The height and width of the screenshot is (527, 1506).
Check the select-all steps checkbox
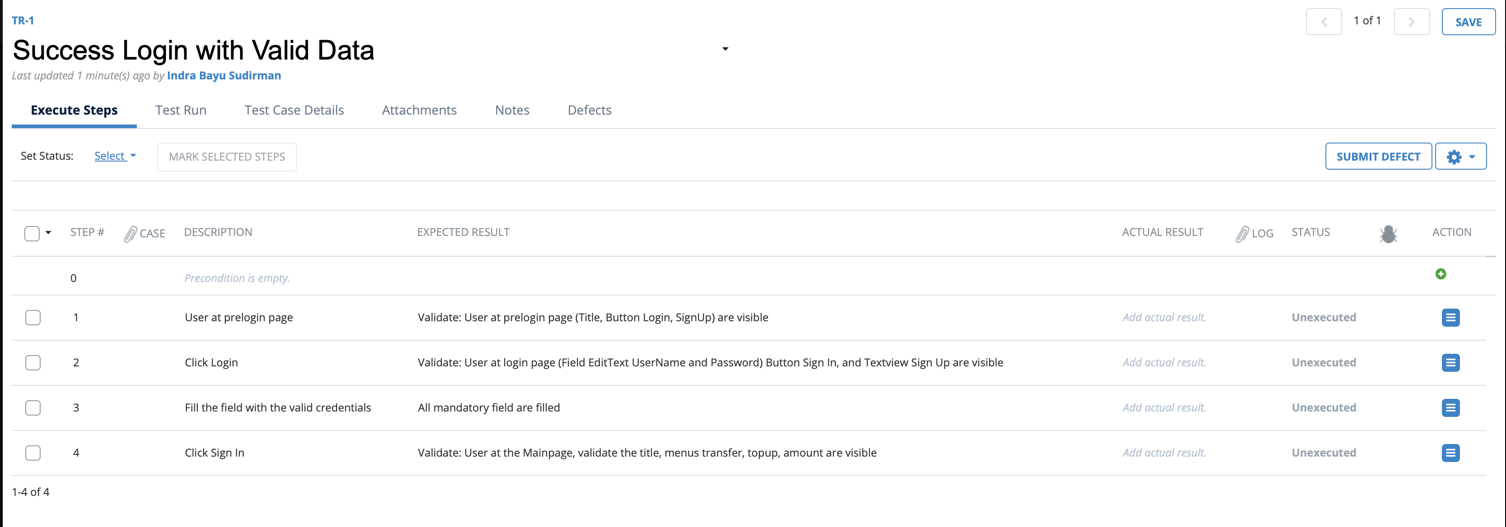[33, 232]
